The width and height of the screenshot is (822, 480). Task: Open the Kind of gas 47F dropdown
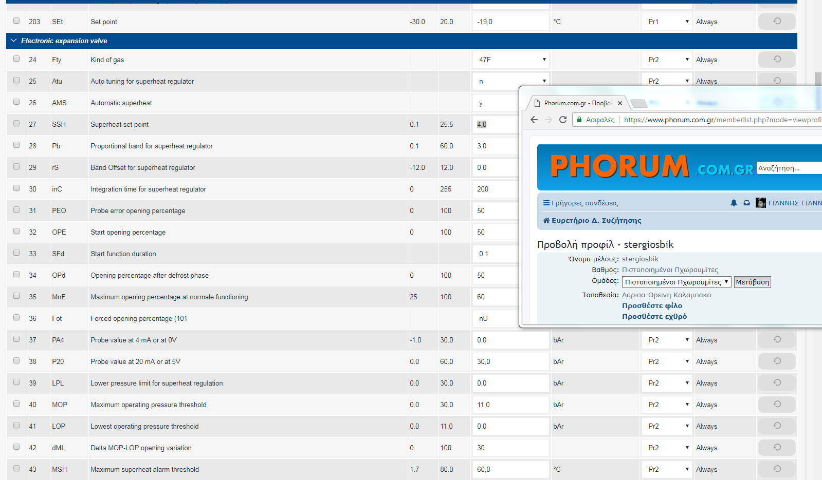coord(510,60)
